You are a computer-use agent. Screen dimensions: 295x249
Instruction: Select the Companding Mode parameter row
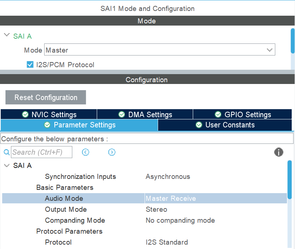[75, 220]
